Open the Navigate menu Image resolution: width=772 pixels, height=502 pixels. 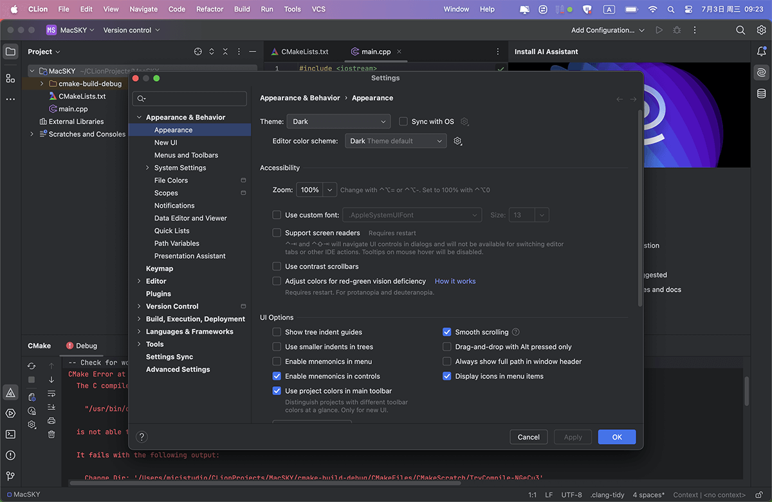(143, 9)
